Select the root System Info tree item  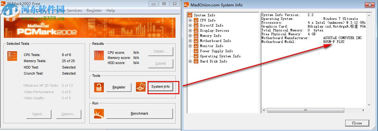205,15
